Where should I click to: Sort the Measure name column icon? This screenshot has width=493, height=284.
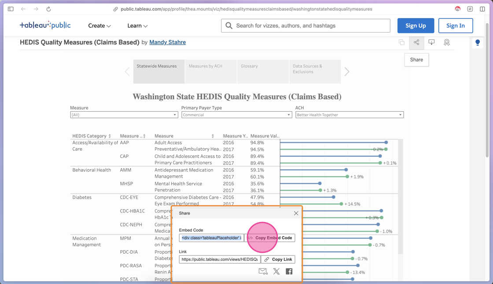213,136
